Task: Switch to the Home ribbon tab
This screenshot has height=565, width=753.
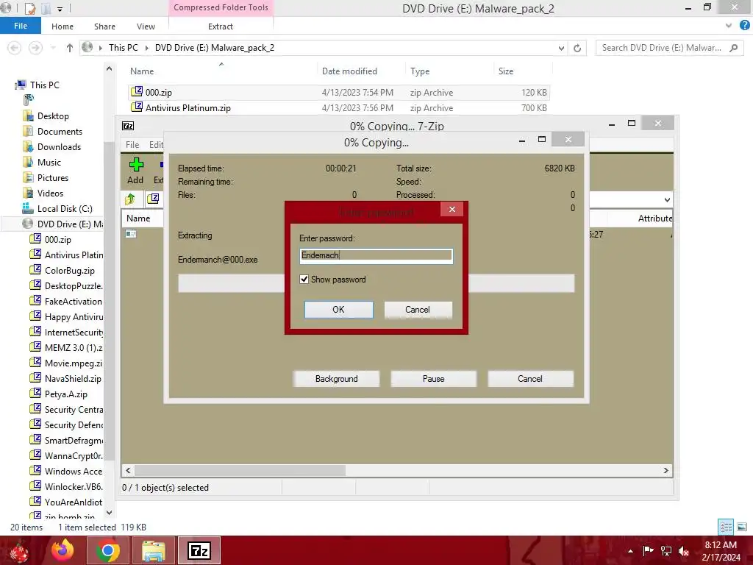Action: (63, 26)
